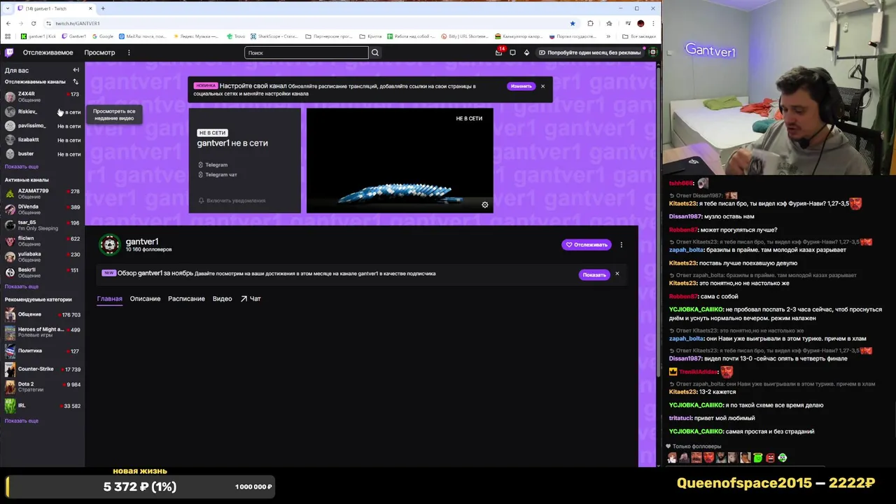Click the offline video player area
Screen dimensions: 896x504
tap(400, 160)
